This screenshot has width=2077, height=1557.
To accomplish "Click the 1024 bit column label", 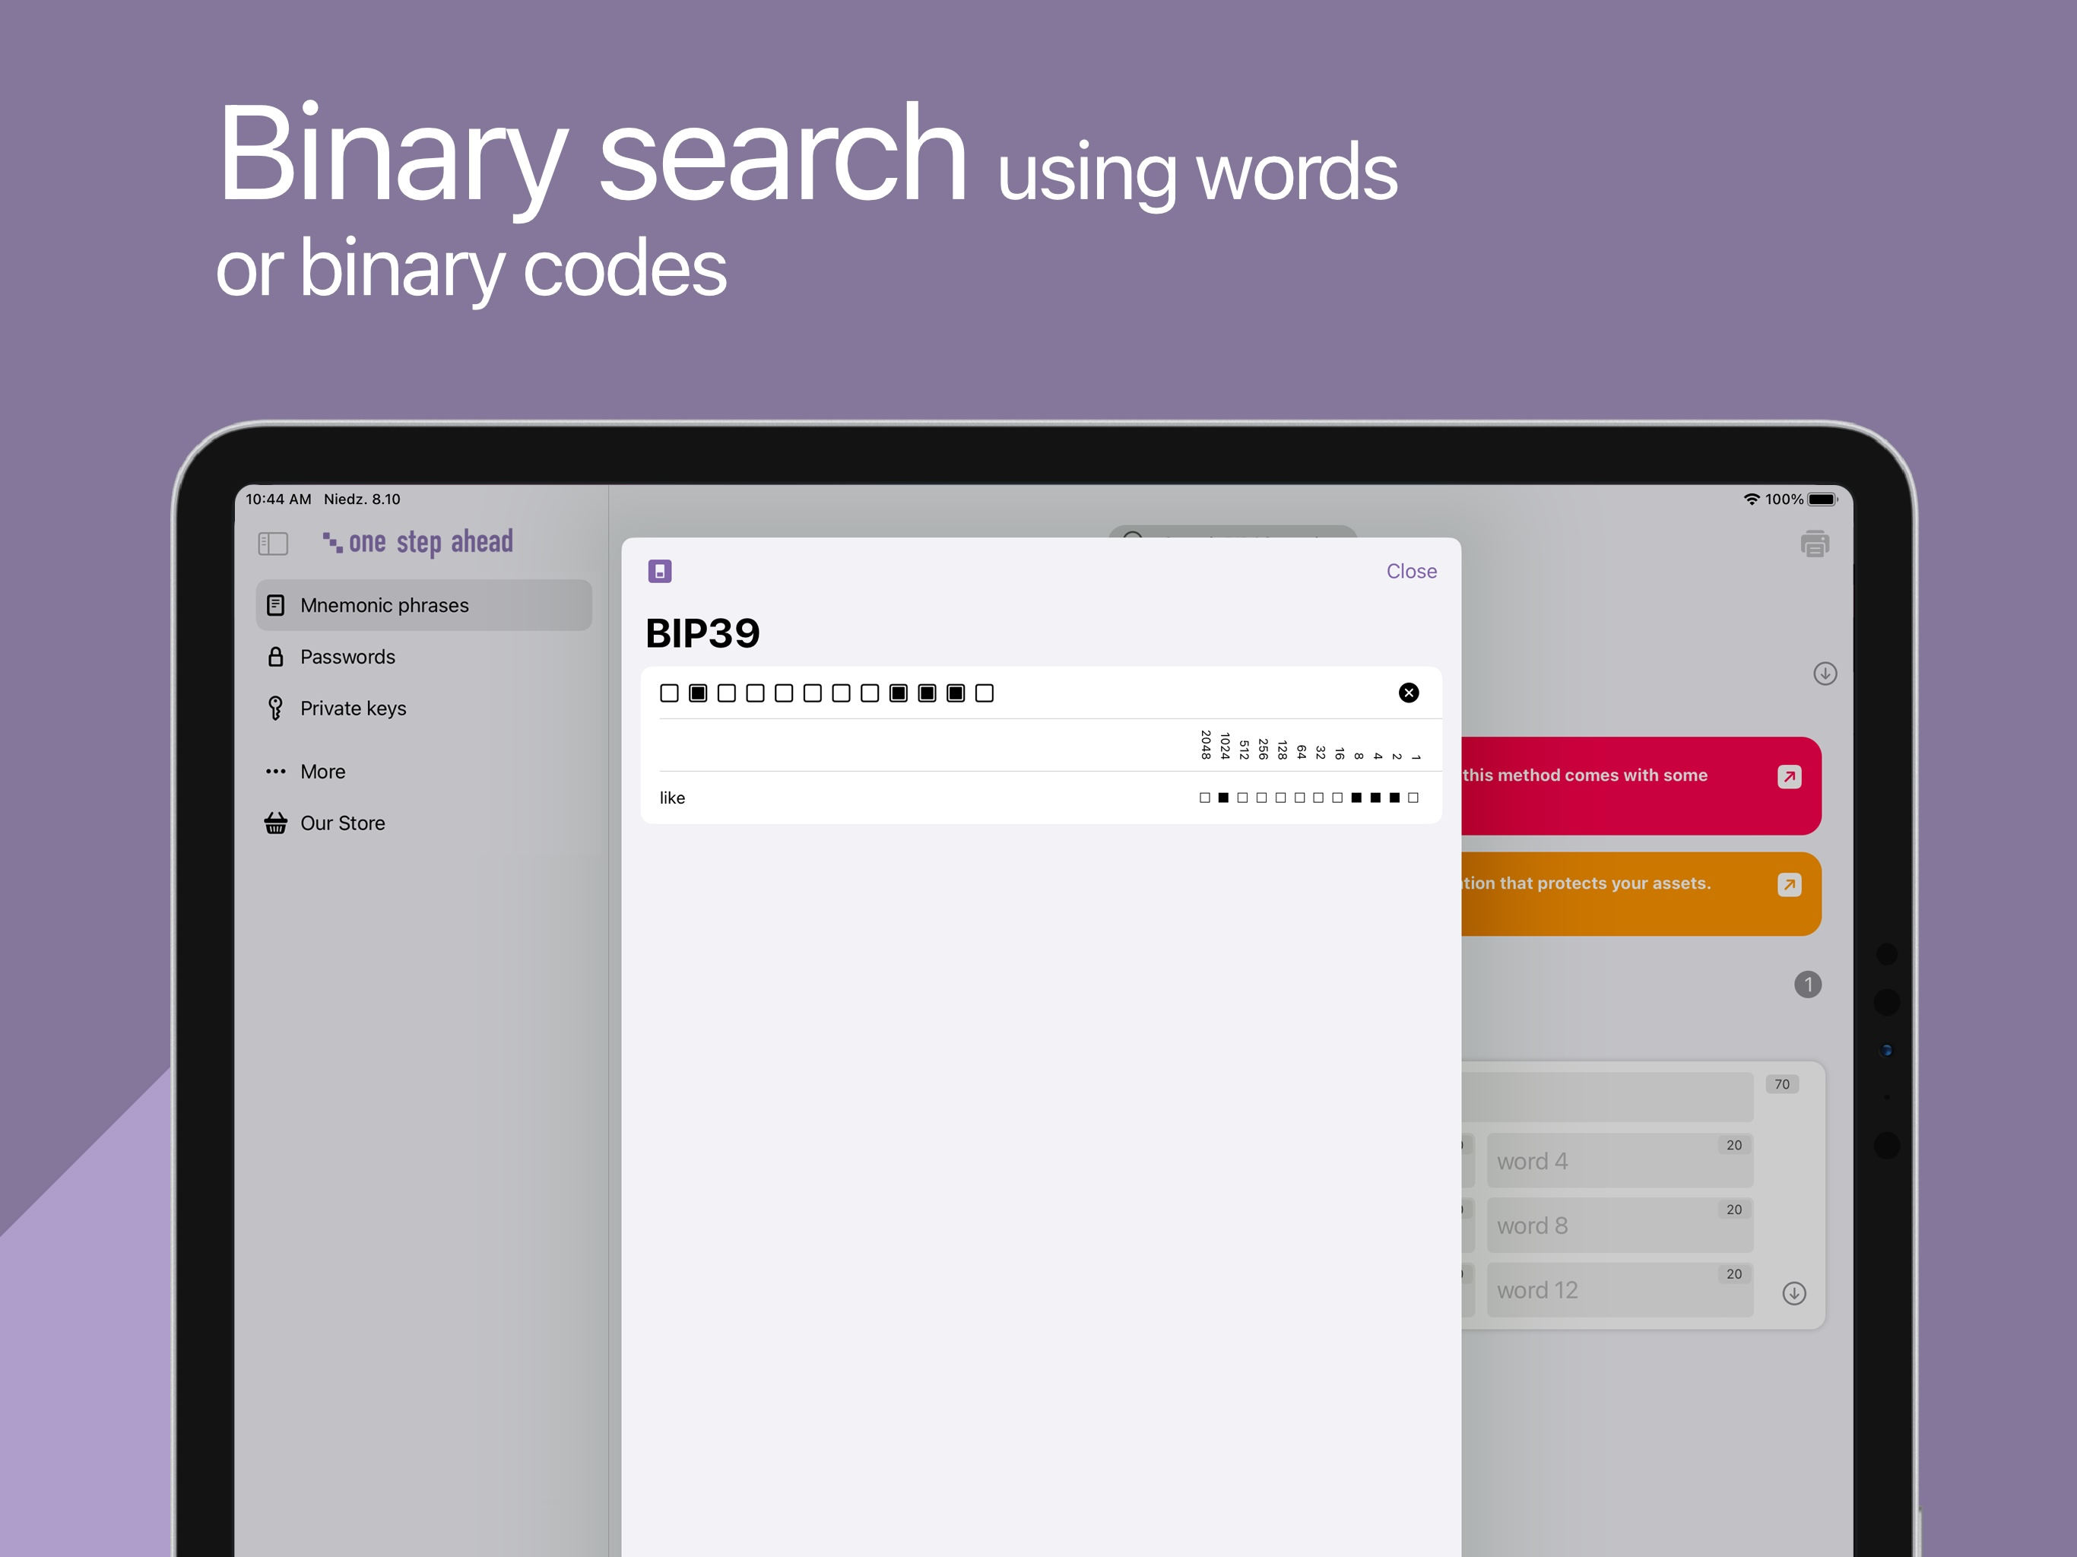I will coord(1225,746).
